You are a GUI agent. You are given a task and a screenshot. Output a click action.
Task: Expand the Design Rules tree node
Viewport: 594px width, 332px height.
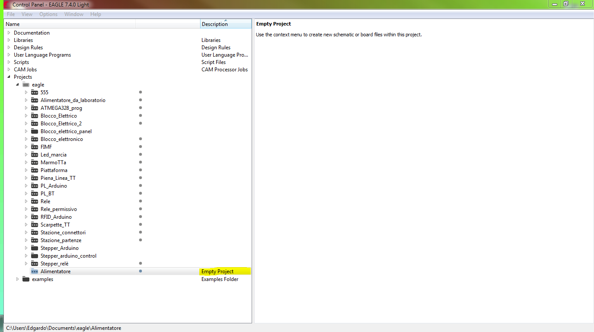tap(9, 48)
